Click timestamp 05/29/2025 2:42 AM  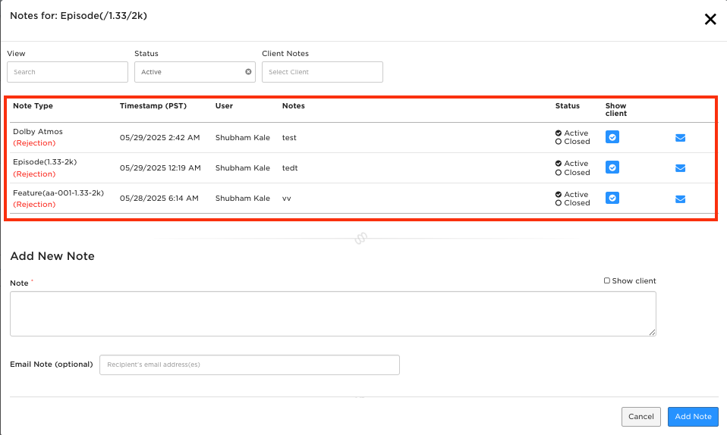pos(159,138)
